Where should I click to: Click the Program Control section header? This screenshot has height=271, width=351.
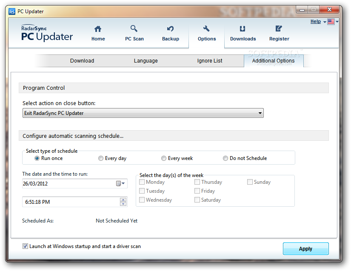click(x=174, y=88)
